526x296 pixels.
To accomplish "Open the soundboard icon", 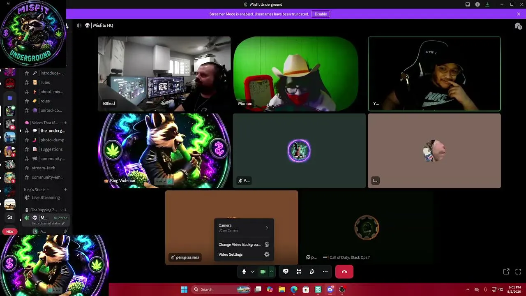I will pos(312,272).
